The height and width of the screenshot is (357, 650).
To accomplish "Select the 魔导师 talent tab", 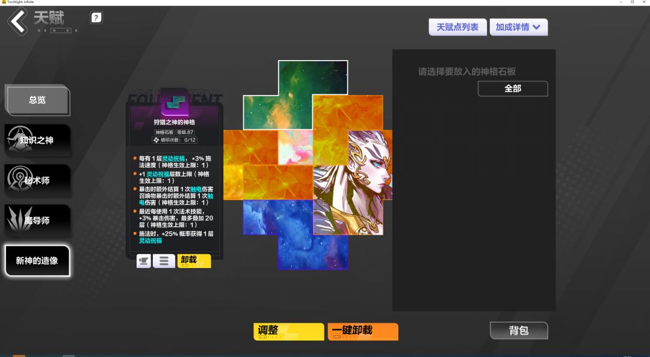I will pos(37,221).
